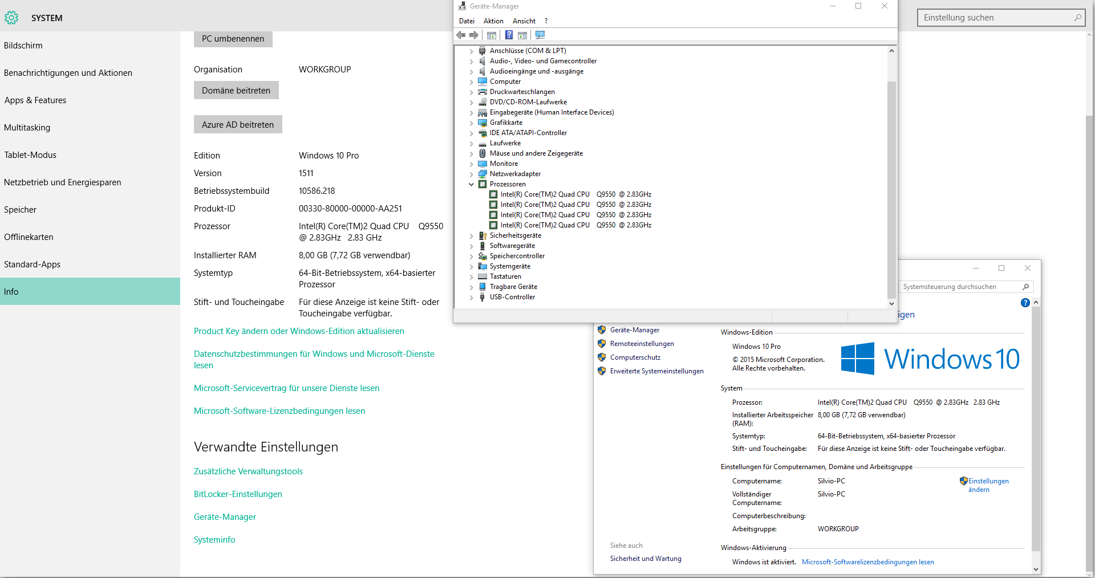Expand the Audio-, Video- und Gamecontroller node

[471, 62]
